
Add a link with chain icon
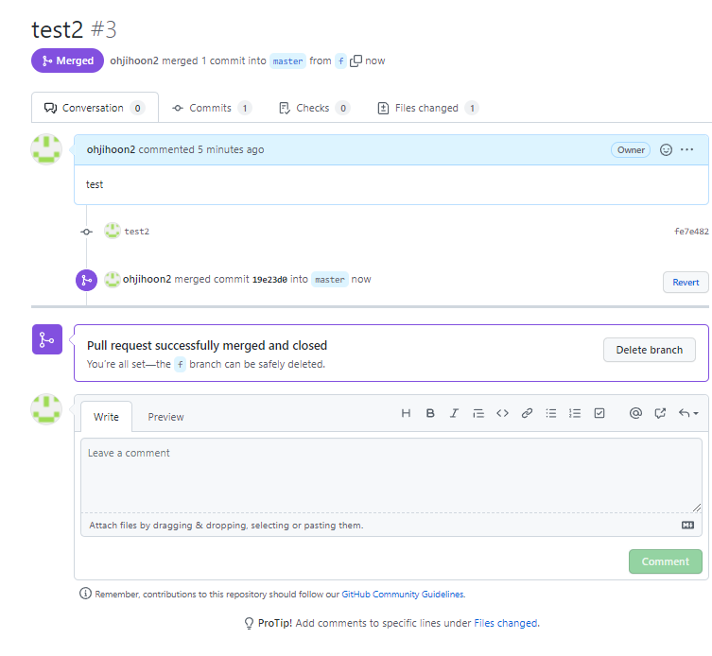[527, 413]
